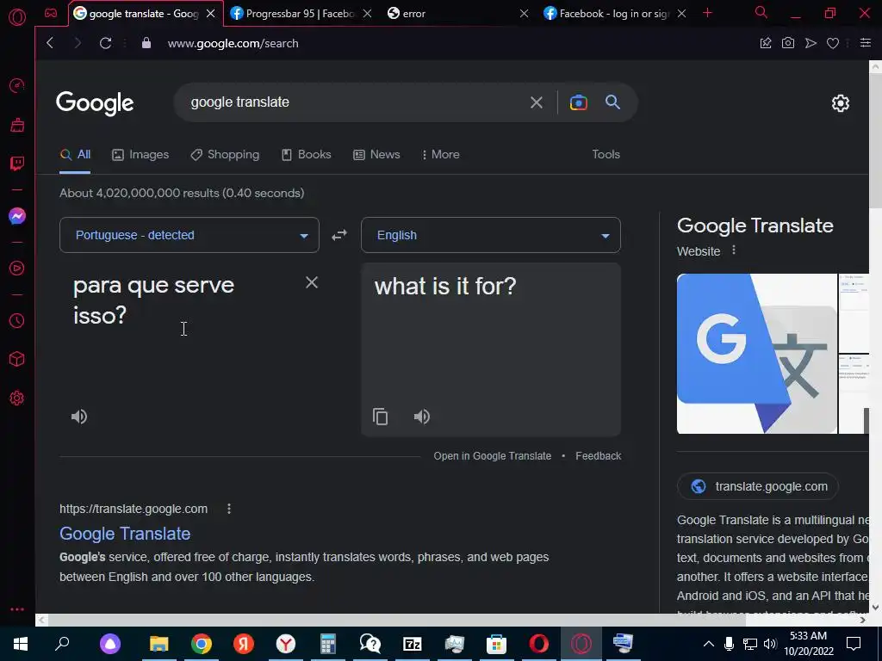The width and height of the screenshot is (882, 661).
Task: Open Twitch panel in sidebar
Action: coord(17,164)
